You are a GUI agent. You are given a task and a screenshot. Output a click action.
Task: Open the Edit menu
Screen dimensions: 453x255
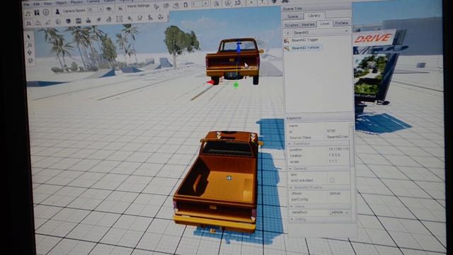36,4
